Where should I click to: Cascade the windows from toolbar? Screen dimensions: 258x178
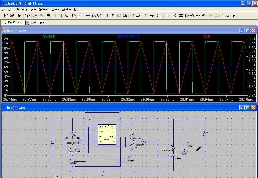pos(94,16)
